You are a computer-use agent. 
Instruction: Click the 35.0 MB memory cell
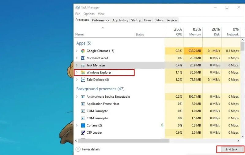click(x=193, y=73)
